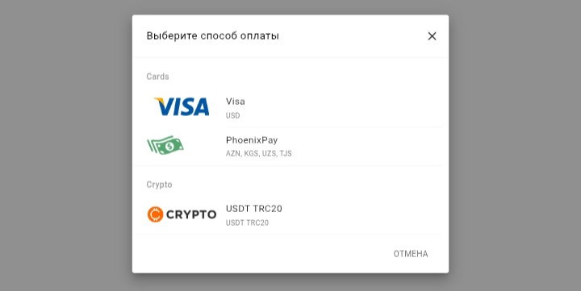Click the orange coin circle in Crypto logo
Image resolution: width=581 pixels, height=291 pixels.
coord(155,214)
